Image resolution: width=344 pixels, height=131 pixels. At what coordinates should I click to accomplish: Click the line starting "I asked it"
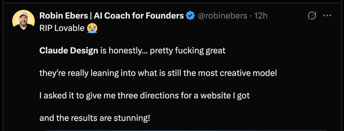[144, 96]
